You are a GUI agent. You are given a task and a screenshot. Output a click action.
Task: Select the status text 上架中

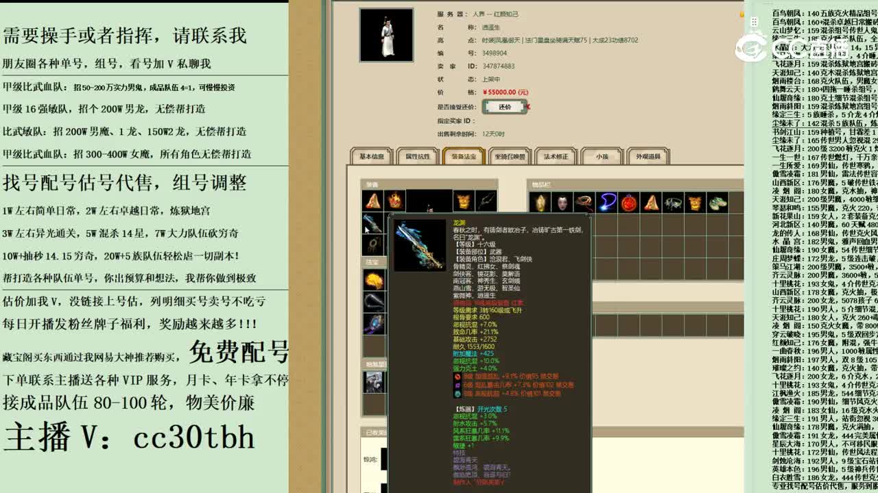(x=492, y=79)
